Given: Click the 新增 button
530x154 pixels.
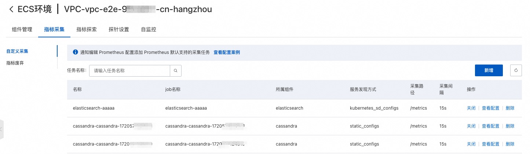Looking at the screenshot, I should (489, 71).
